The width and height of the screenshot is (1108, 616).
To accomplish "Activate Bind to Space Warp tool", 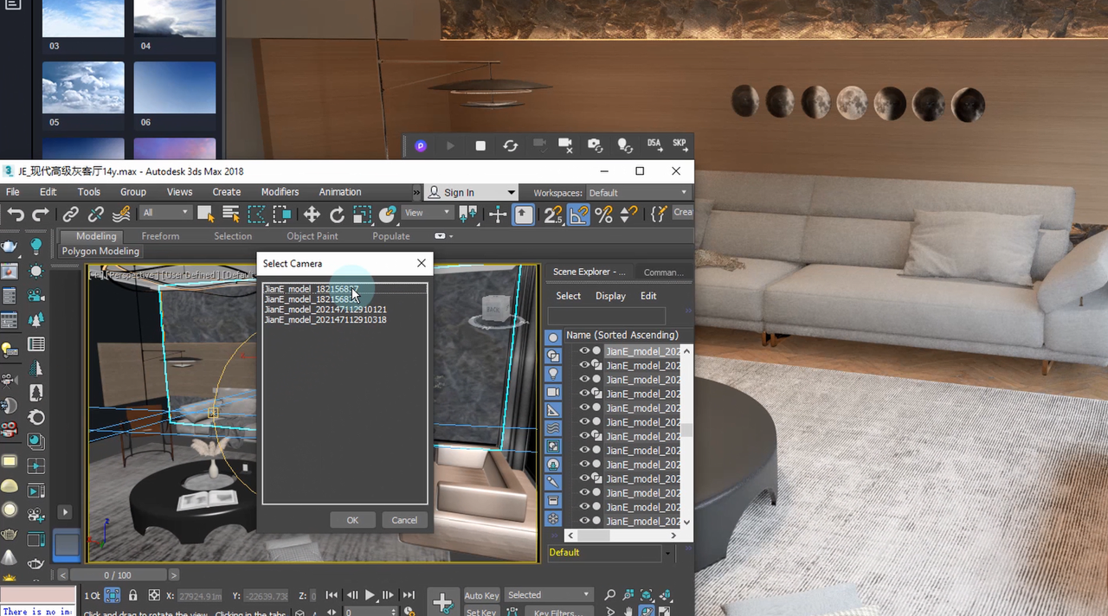I will point(122,214).
